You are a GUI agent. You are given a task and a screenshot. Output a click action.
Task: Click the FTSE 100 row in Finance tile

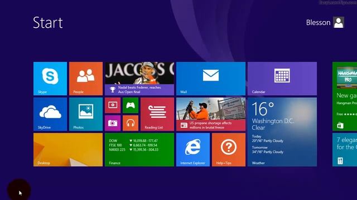(133, 145)
